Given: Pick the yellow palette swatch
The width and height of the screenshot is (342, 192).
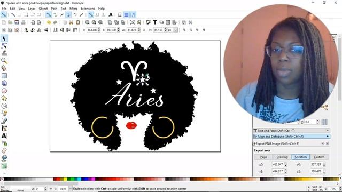Looking at the screenshot, I should 65,179.
